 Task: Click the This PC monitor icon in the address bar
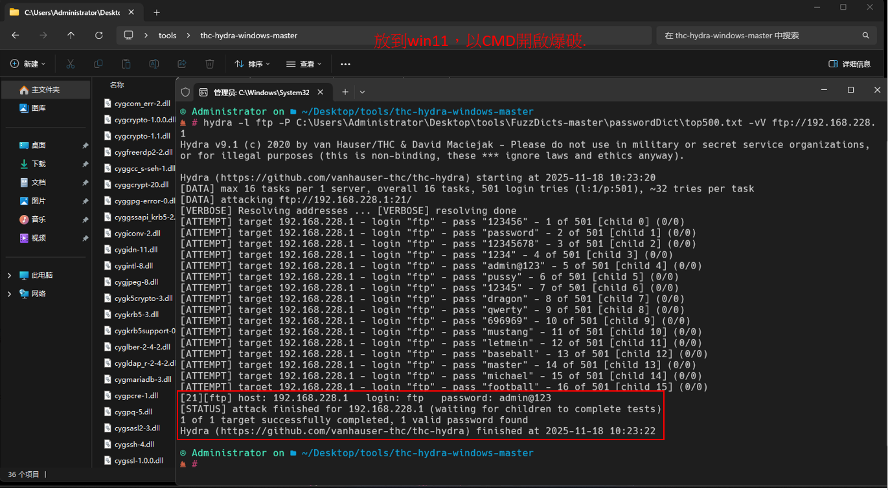pos(129,36)
